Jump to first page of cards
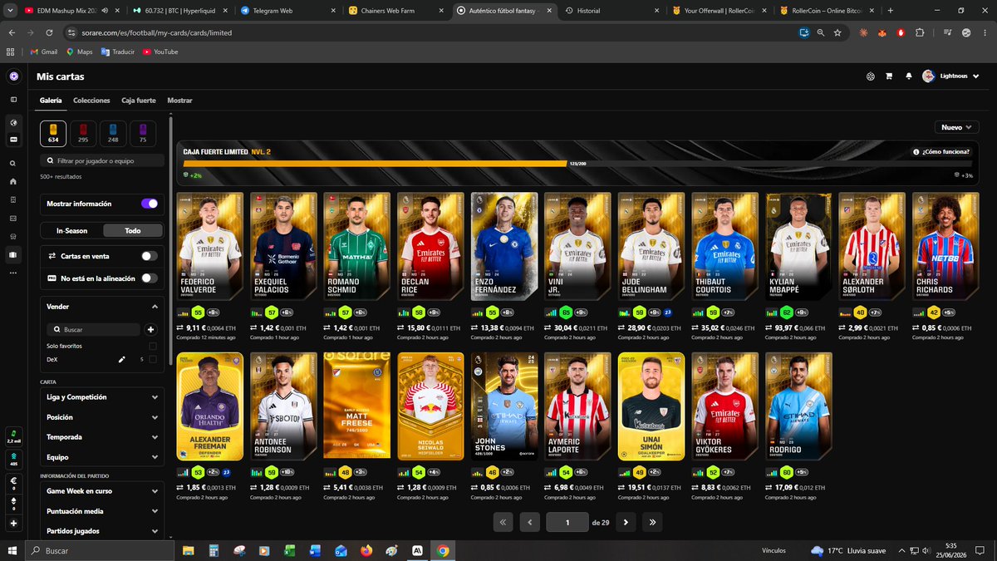Screen dimensions: 997x561 [x=503, y=523]
